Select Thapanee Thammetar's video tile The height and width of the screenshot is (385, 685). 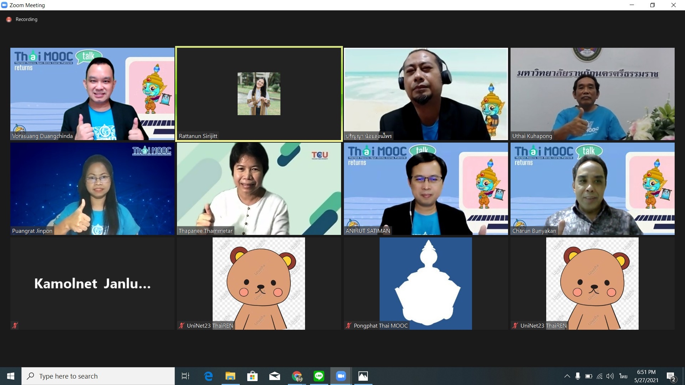pos(259,189)
